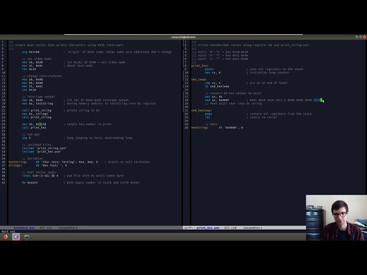Click the 'string2:' label

click(15, 166)
